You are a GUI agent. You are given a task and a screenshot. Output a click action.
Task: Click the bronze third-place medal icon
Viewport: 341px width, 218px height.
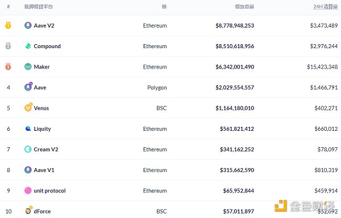pyautogui.click(x=8, y=66)
